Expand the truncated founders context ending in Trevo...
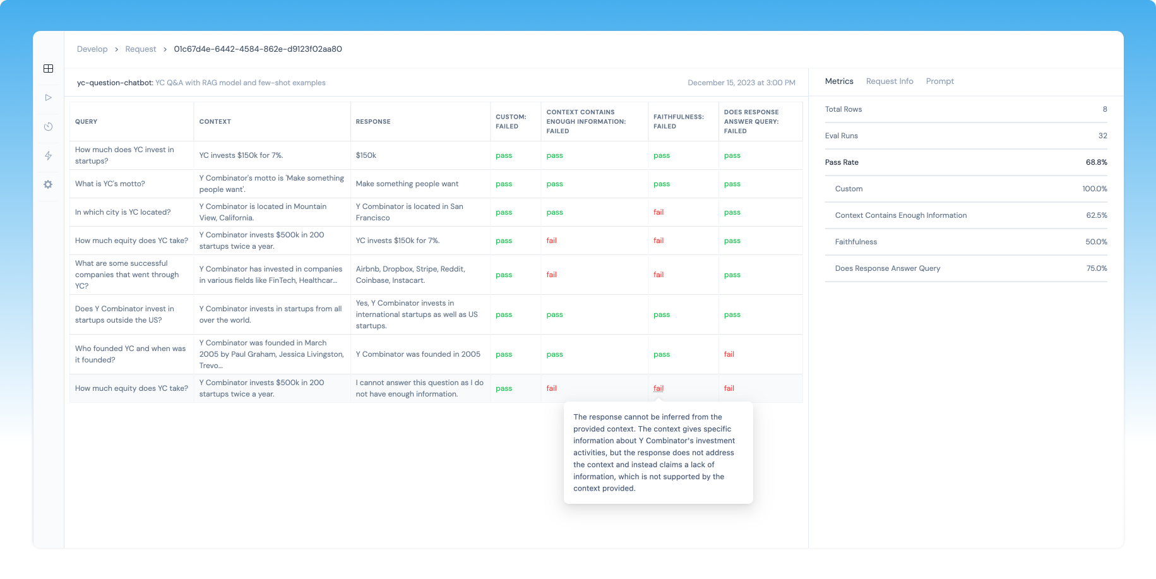 271,354
